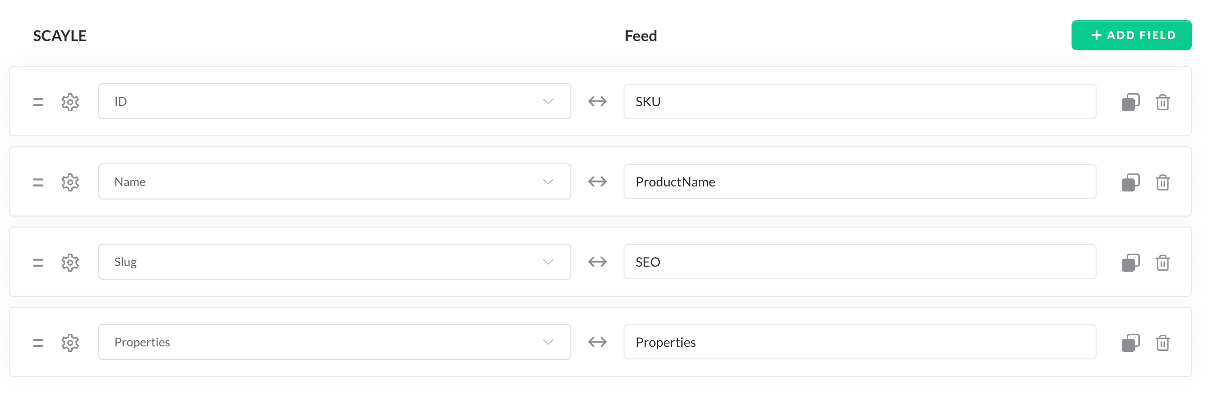This screenshot has height=400, width=1207.
Task: Open settings gear for ID row
Action: [70, 102]
